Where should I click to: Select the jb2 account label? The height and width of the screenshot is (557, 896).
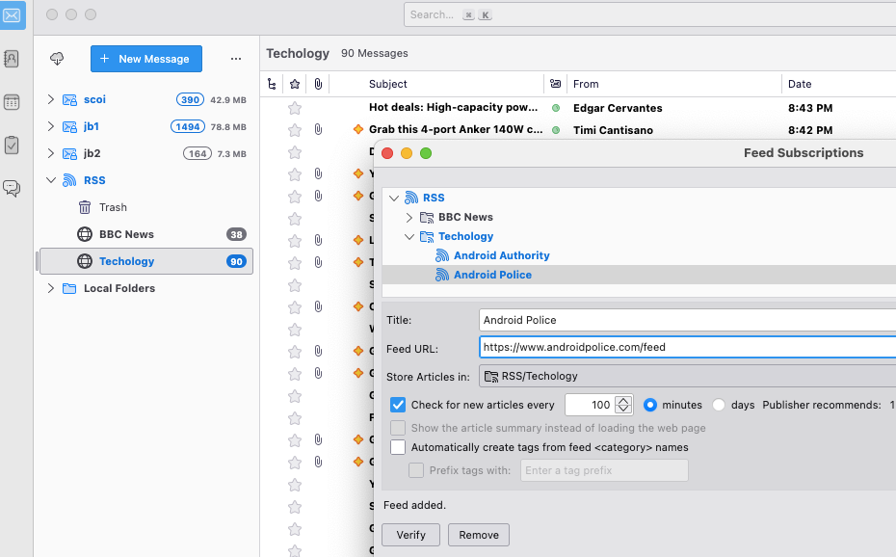[x=92, y=153]
